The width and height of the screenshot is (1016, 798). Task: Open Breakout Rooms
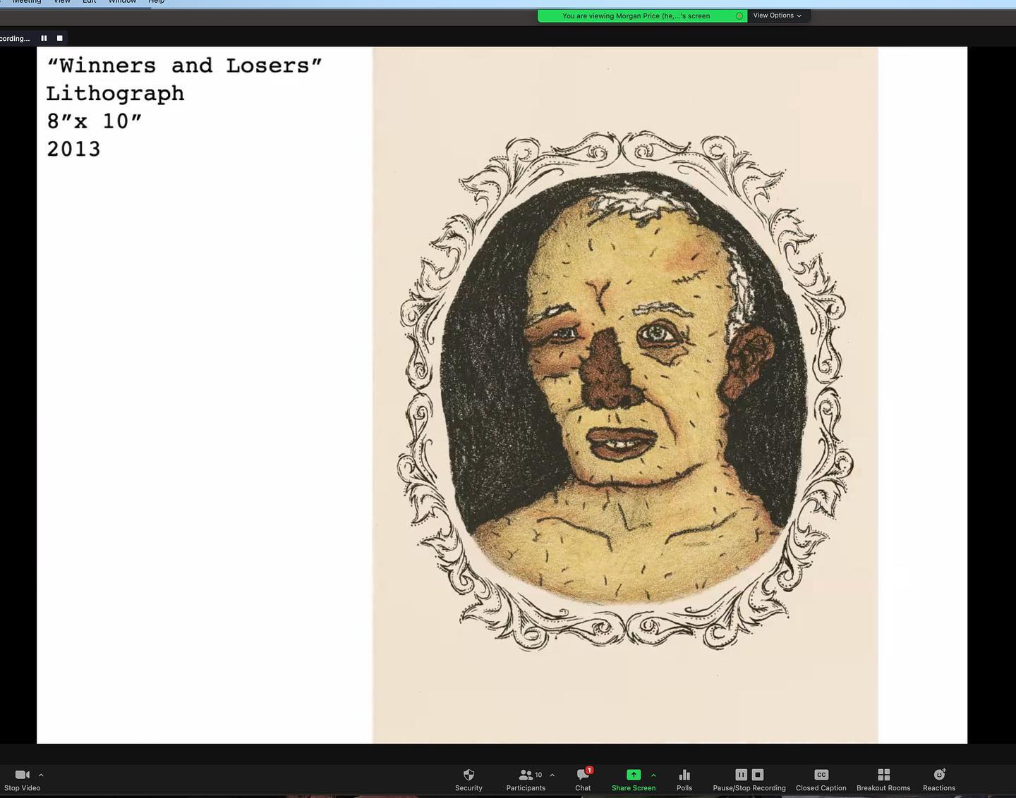click(x=883, y=778)
